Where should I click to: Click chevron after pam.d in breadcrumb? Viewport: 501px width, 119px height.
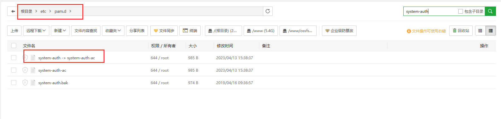coord(71,11)
